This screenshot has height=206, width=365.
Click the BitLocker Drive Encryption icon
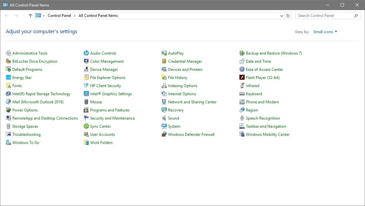(x=8, y=61)
